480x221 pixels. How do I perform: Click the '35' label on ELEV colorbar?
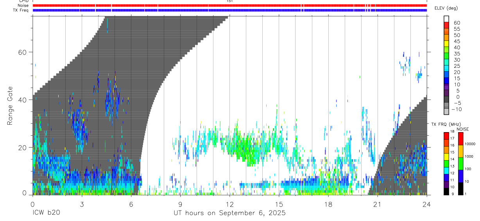pos(456,54)
